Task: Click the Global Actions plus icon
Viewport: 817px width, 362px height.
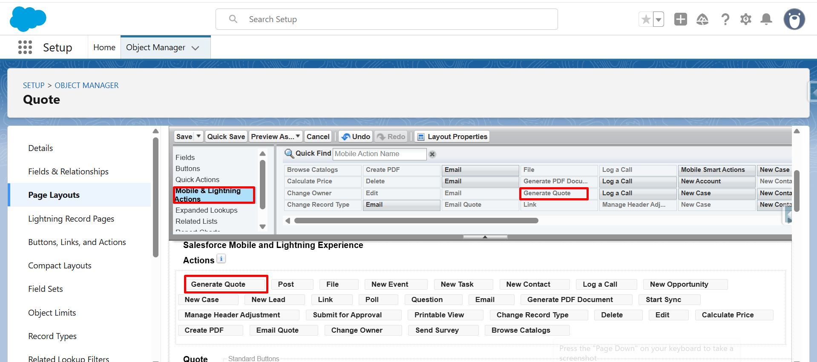Action: (x=680, y=19)
